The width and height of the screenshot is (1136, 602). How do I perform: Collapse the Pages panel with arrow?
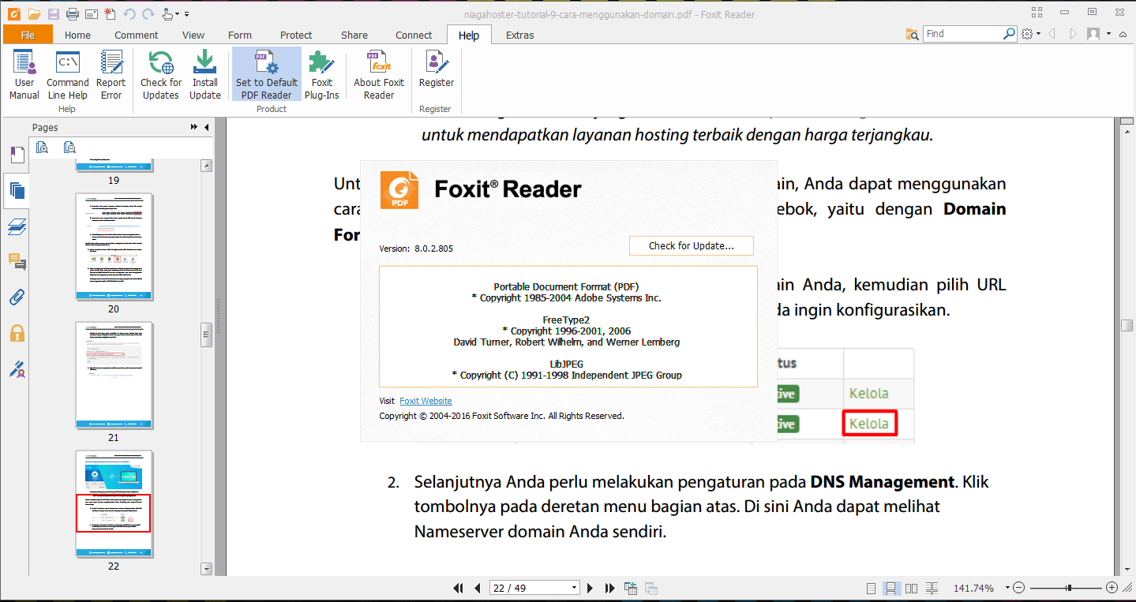[x=207, y=127]
